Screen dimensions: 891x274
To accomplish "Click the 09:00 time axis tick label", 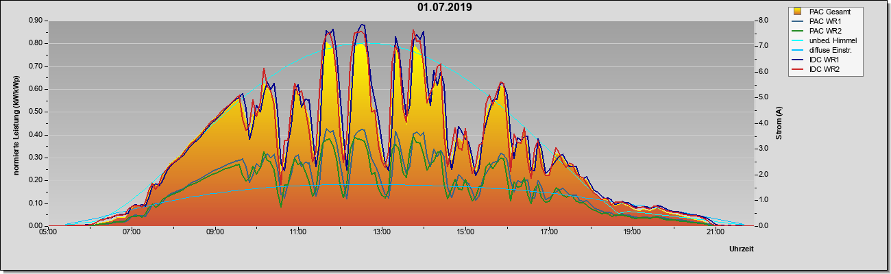I will 215,232.
